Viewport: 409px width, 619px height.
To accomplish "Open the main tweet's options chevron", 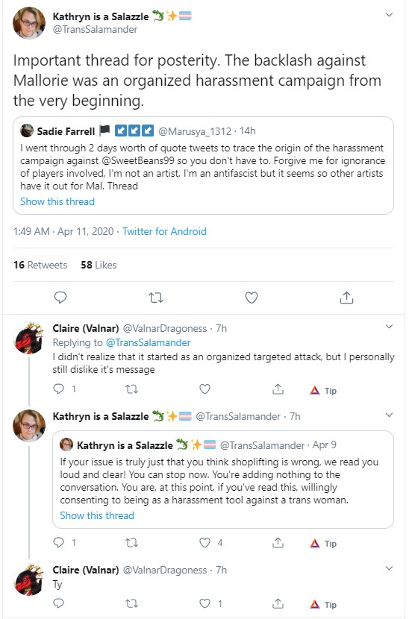I will coord(390,15).
